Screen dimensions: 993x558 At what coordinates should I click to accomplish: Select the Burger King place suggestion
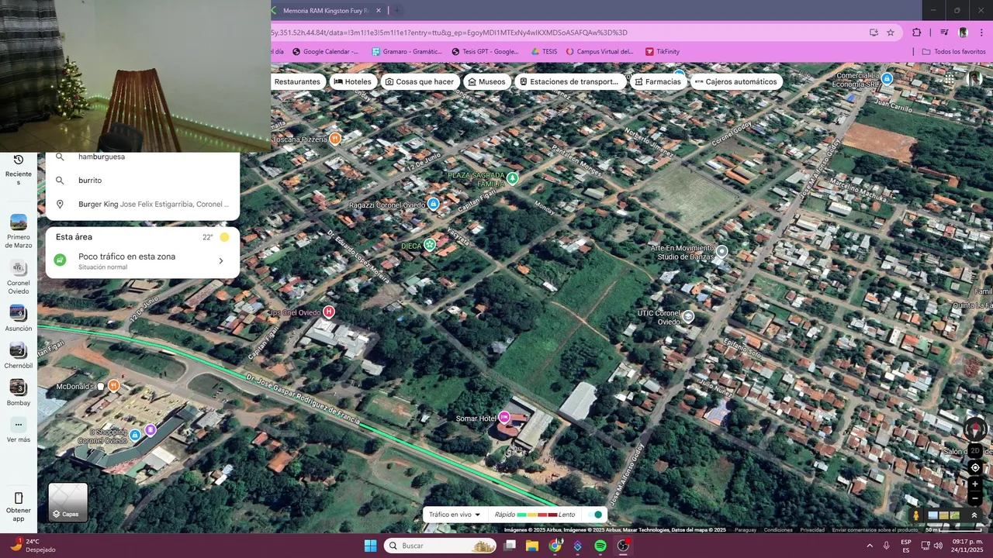click(x=142, y=204)
